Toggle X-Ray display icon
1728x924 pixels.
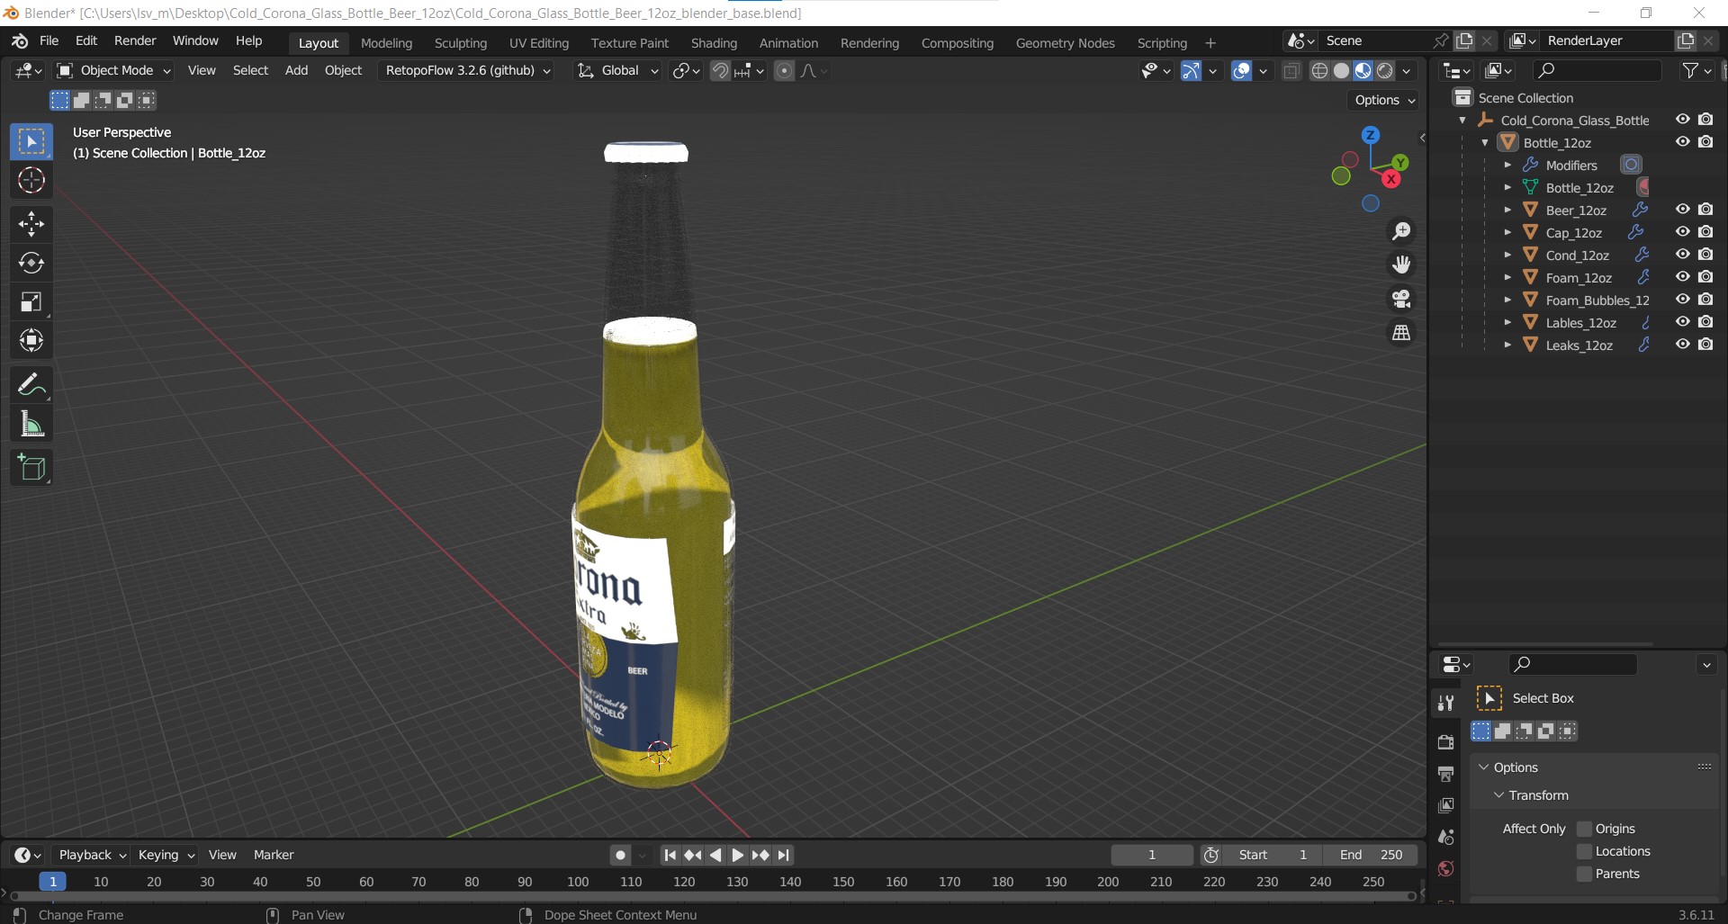click(1291, 71)
